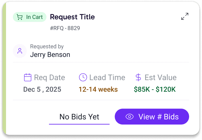Viewport: 202px width, 140px height.
Task: Select the In Cart status label
Action: (34, 17)
